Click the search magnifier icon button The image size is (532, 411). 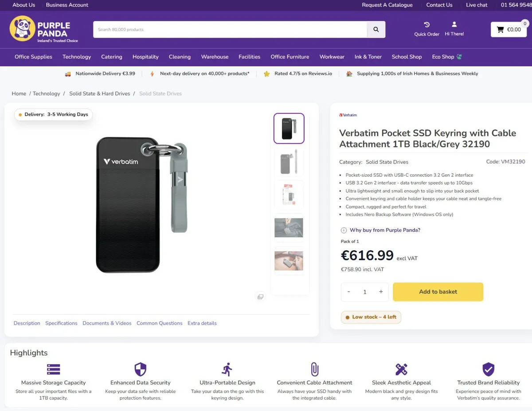[376, 30]
